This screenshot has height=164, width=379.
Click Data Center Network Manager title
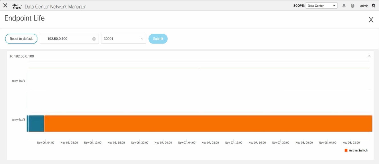[x=55, y=7]
